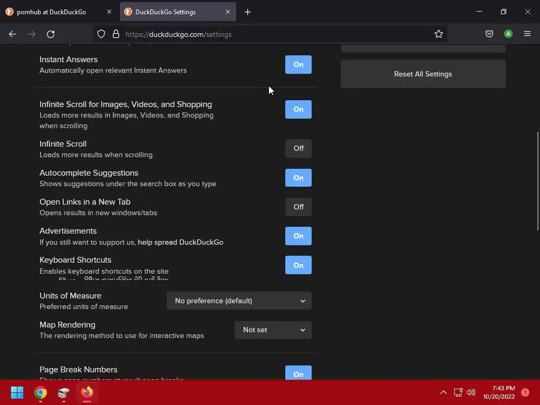Enable the Infinite Scroll Off toggle

coord(298,148)
